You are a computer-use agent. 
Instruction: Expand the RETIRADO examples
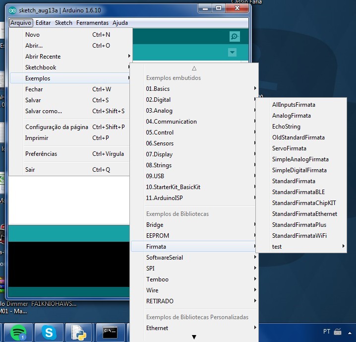point(194,301)
